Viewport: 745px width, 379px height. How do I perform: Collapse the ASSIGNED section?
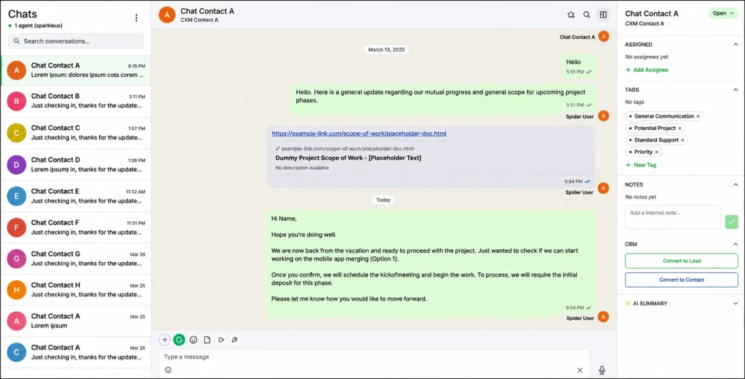(736, 44)
